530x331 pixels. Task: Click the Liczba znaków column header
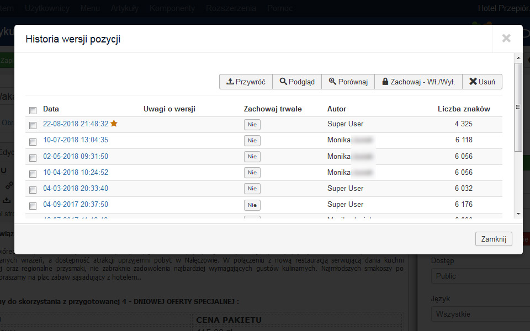(x=464, y=109)
